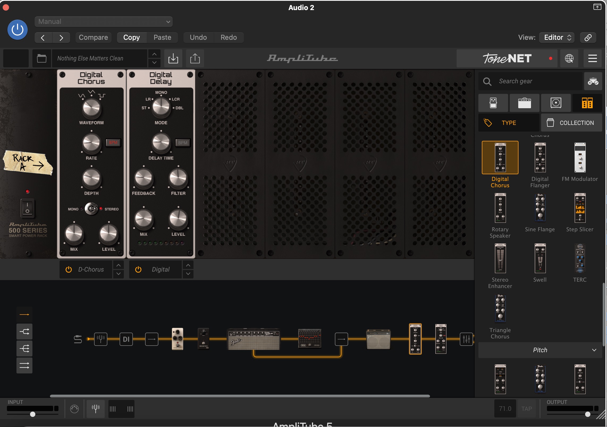Select the Swell gear
Image resolution: width=607 pixels, height=427 pixels.
coord(540,258)
